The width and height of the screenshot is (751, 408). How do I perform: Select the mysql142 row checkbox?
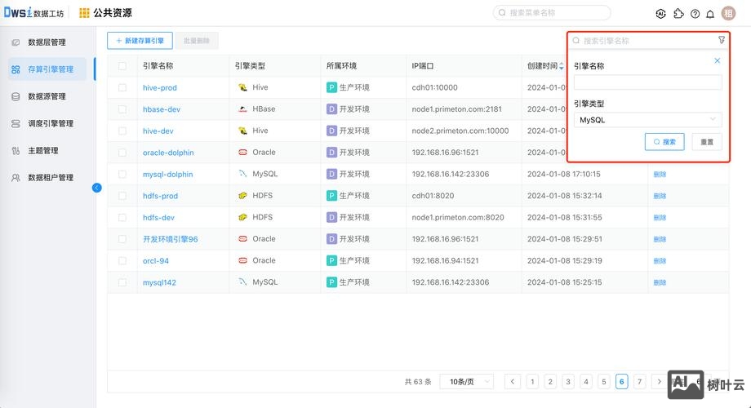pos(122,282)
